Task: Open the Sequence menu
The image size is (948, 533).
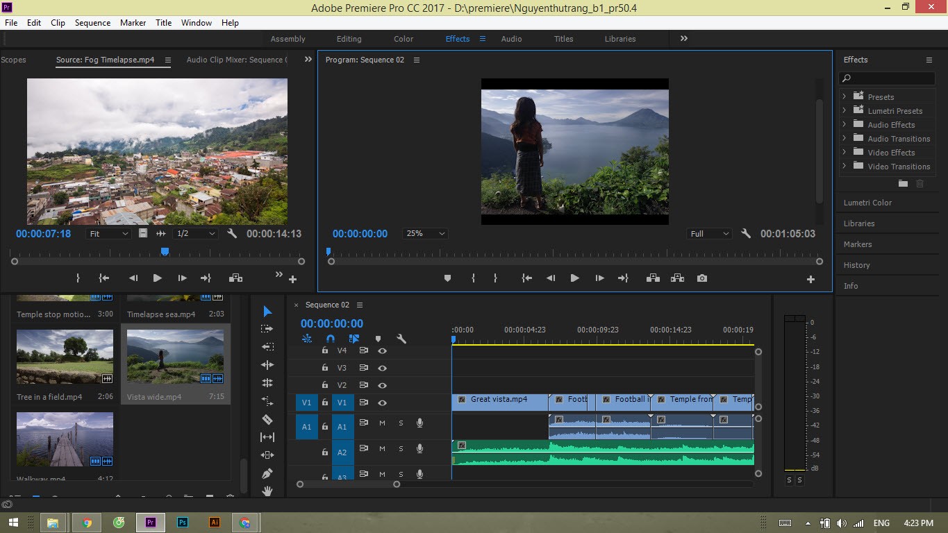Action: tap(92, 23)
